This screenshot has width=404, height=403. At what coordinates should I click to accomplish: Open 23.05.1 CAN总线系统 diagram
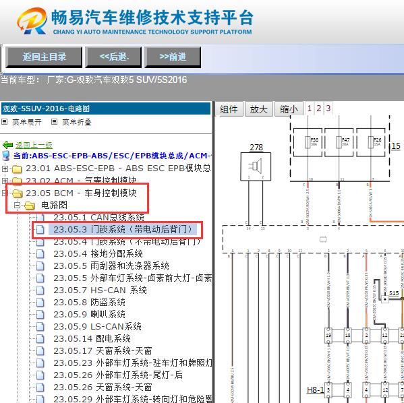pos(98,217)
